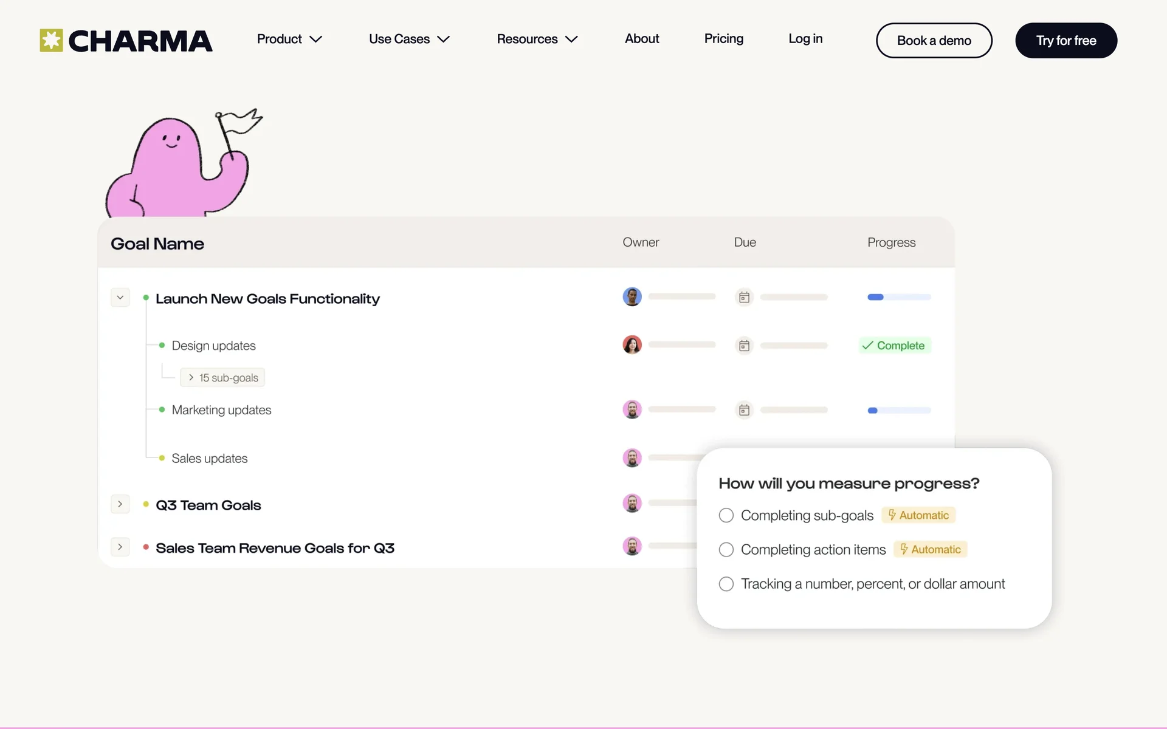Open the Product dropdown menu
The image size is (1167, 729).
pyautogui.click(x=289, y=39)
